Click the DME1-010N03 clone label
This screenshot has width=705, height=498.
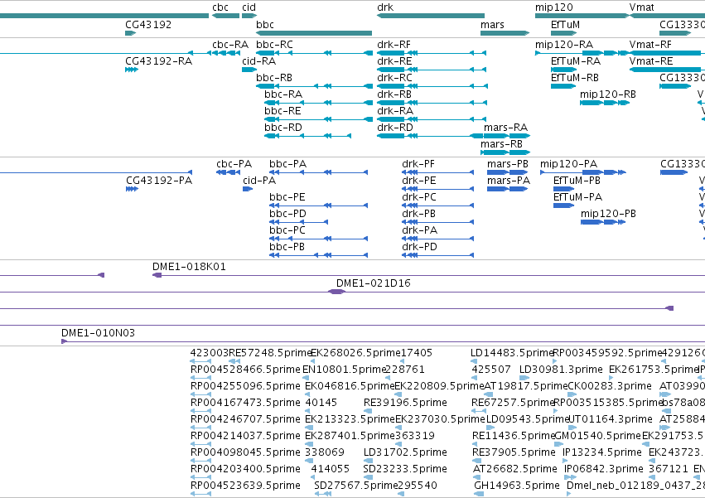[98, 333]
